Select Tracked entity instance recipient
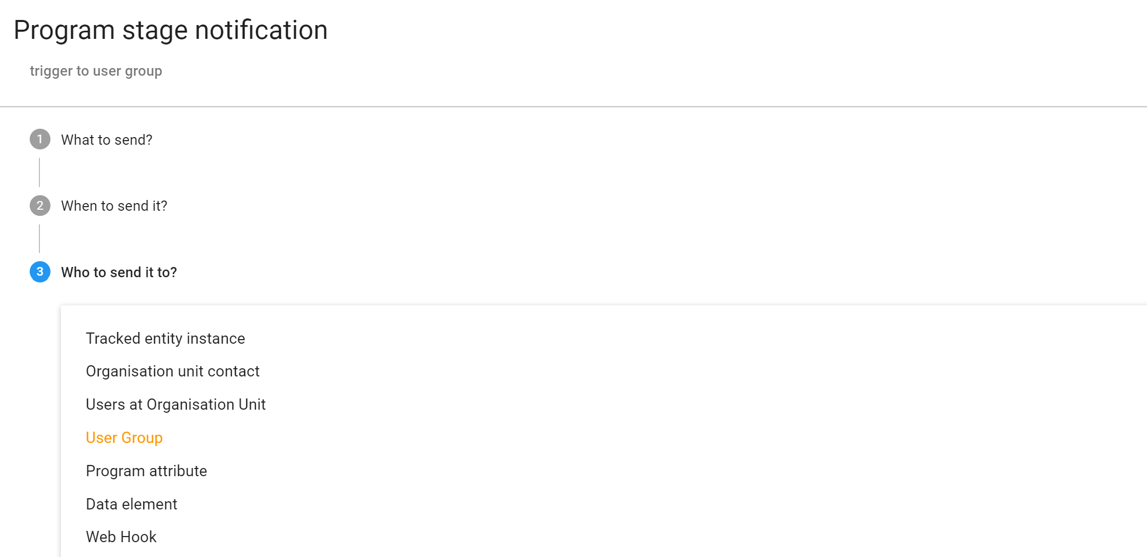The height and width of the screenshot is (557, 1147). pos(165,339)
